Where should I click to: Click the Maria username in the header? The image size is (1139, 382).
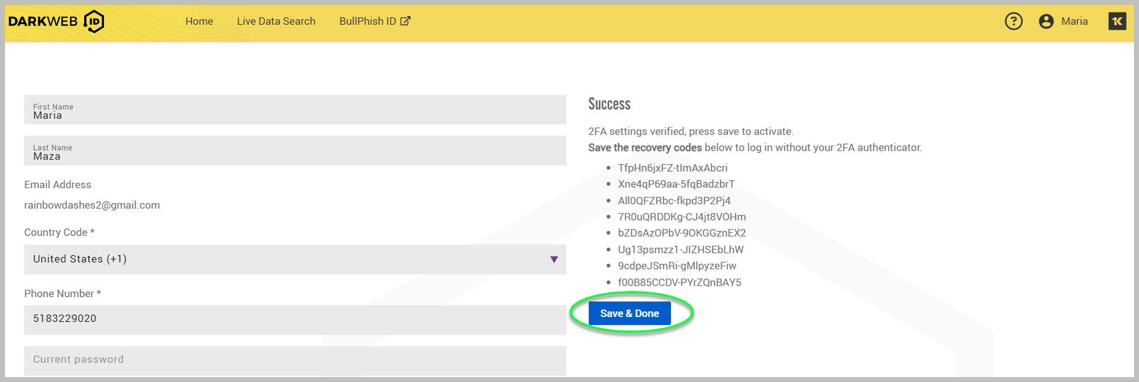[1074, 22]
